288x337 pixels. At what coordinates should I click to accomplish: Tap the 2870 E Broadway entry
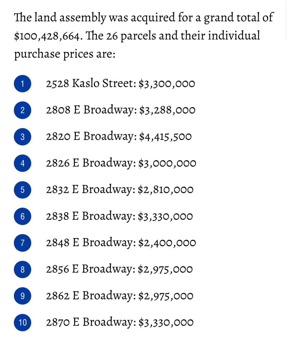click(x=120, y=322)
